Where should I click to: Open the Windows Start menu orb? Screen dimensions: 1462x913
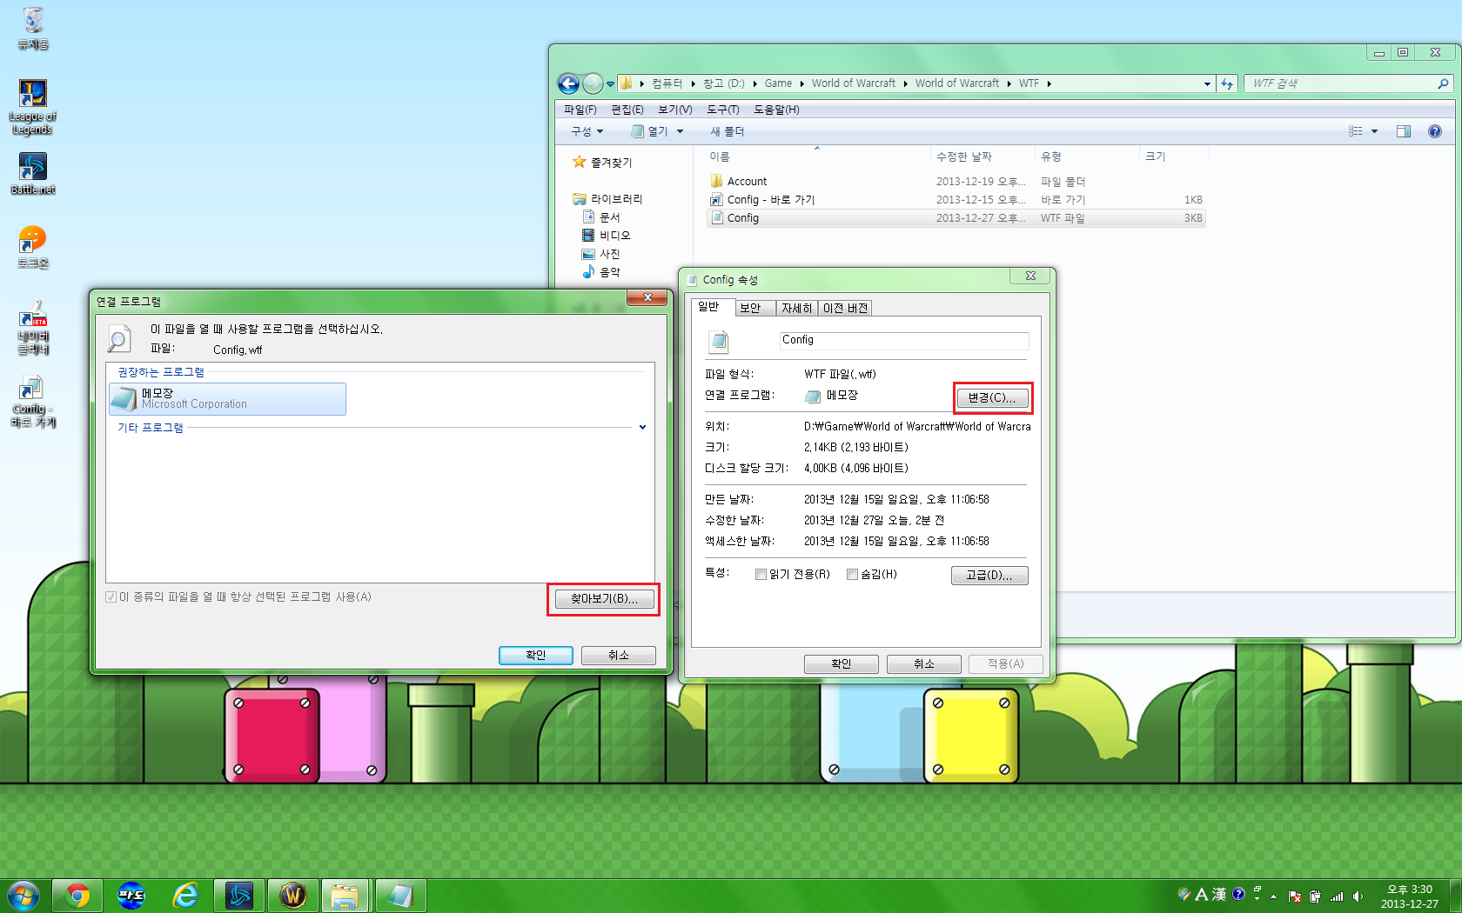[x=23, y=896]
